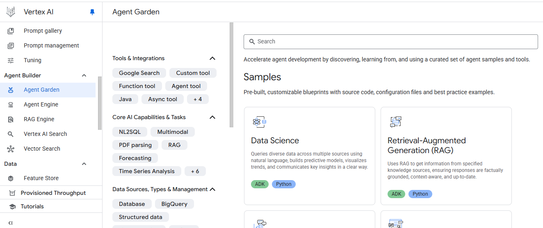
Task: Click the Vertex AI logo icon
Action: click(11, 12)
